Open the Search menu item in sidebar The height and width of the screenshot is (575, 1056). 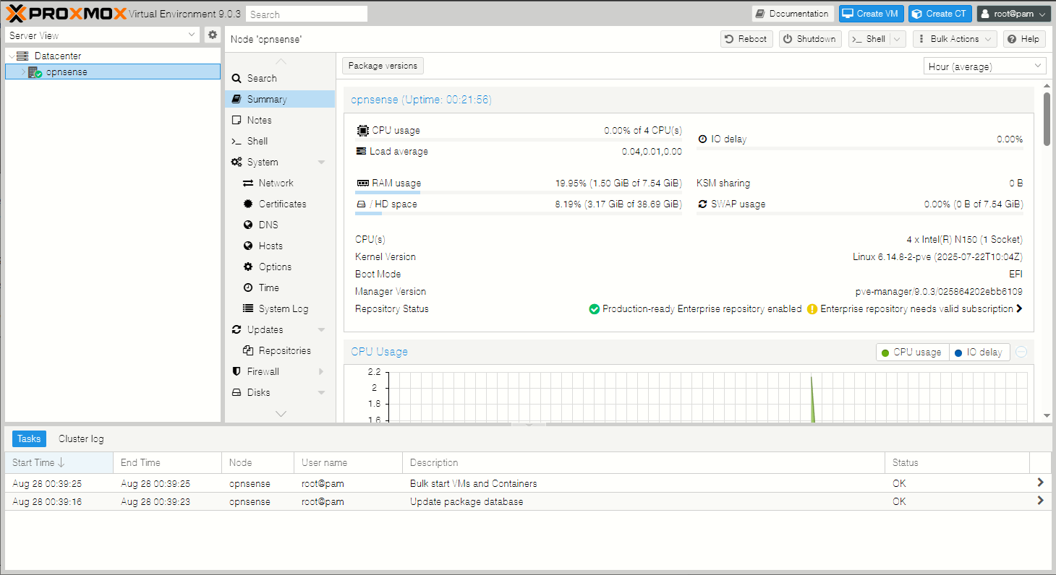(280, 78)
